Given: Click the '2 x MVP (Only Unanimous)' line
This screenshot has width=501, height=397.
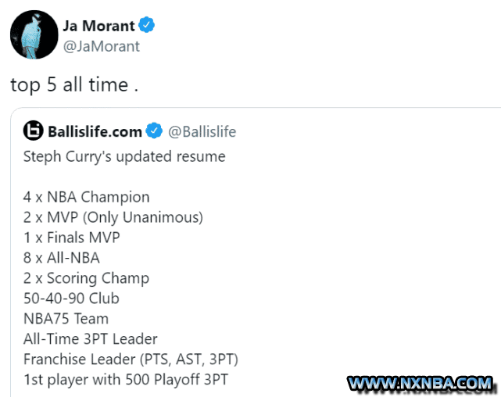Looking at the screenshot, I should pyautogui.click(x=113, y=217).
